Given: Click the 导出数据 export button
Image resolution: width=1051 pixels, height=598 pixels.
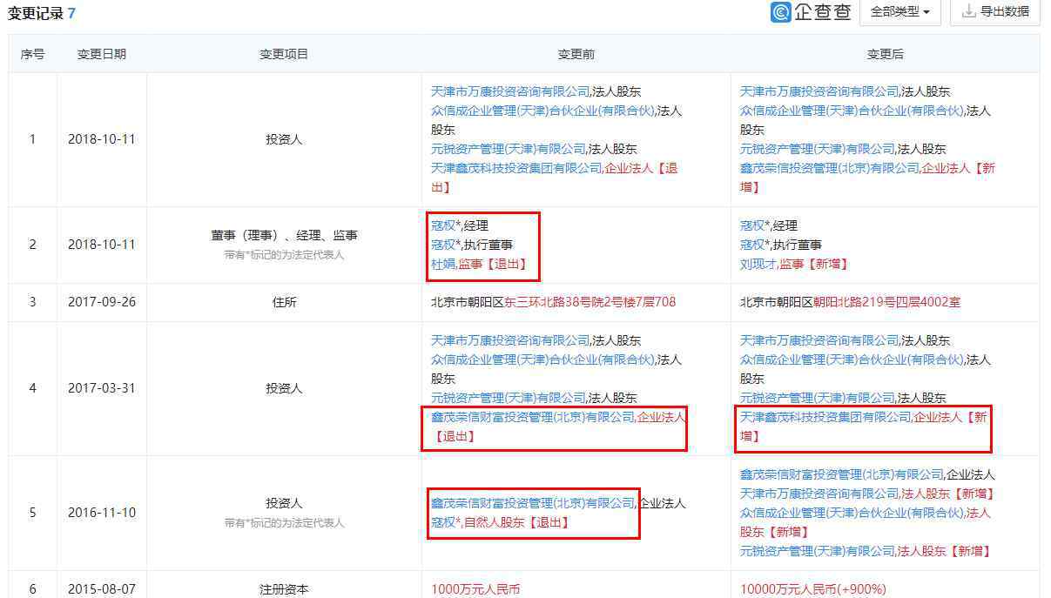Looking at the screenshot, I should [994, 12].
